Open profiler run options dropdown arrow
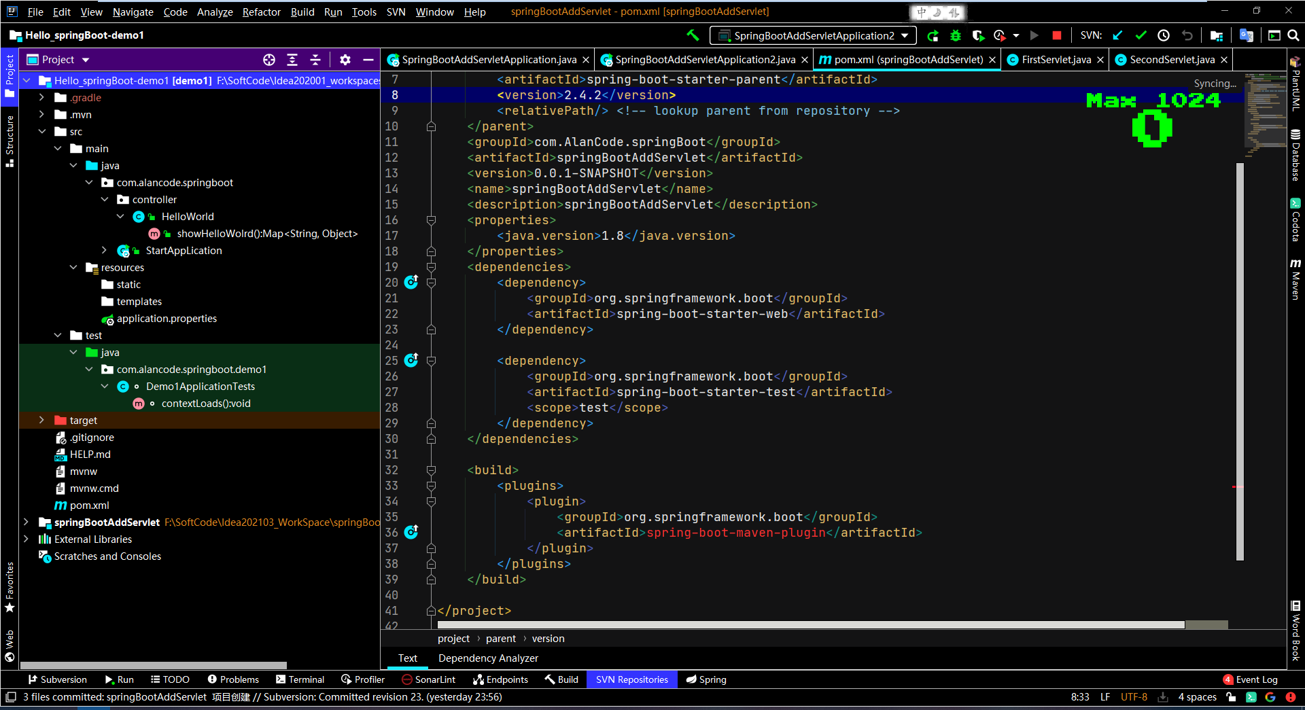 click(x=1016, y=35)
